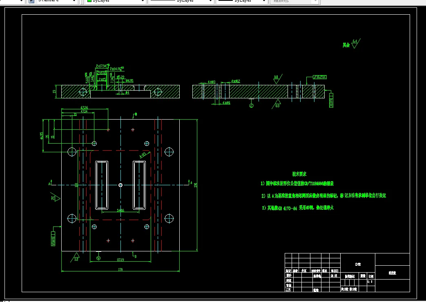Select the Φ4.95 dimension text

click(129, 81)
